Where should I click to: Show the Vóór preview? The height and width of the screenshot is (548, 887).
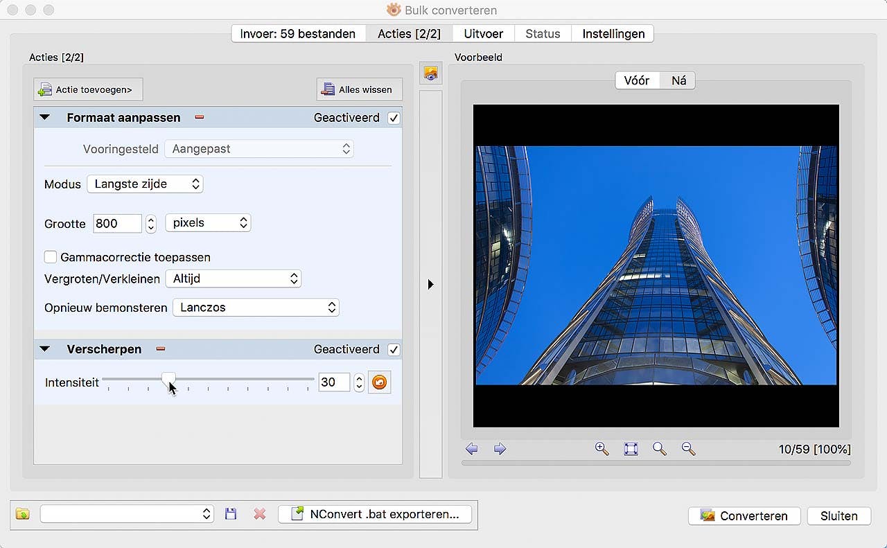tap(637, 80)
